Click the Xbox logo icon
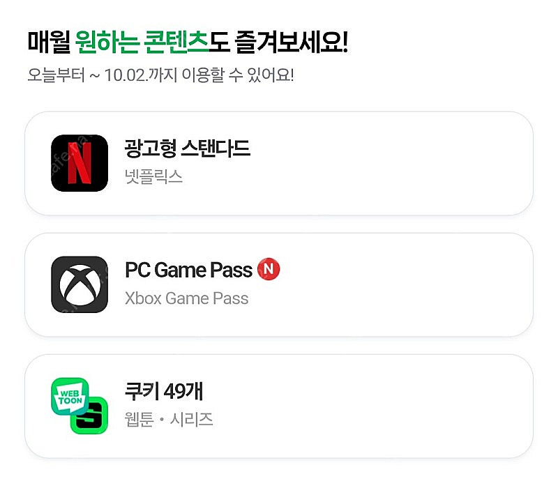Viewport: 558px width, 488px height. pos(80,284)
